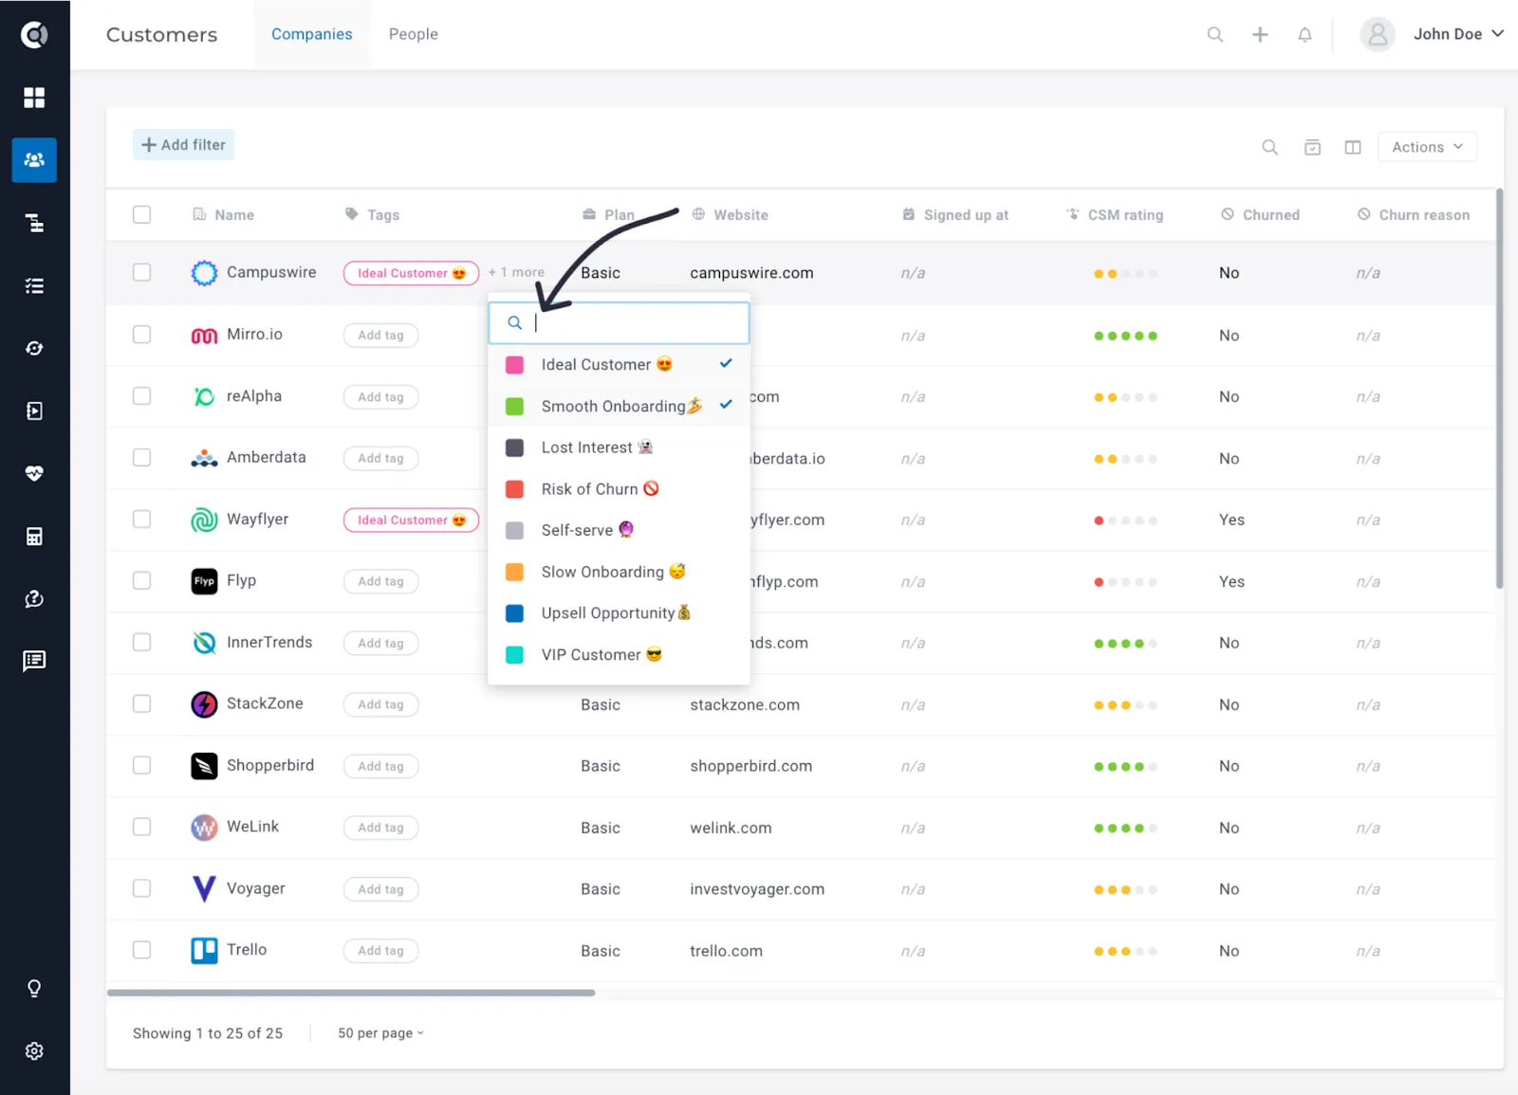Focus the tag search input field
The width and height of the screenshot is (1518, 1095).
click(619, 323)
